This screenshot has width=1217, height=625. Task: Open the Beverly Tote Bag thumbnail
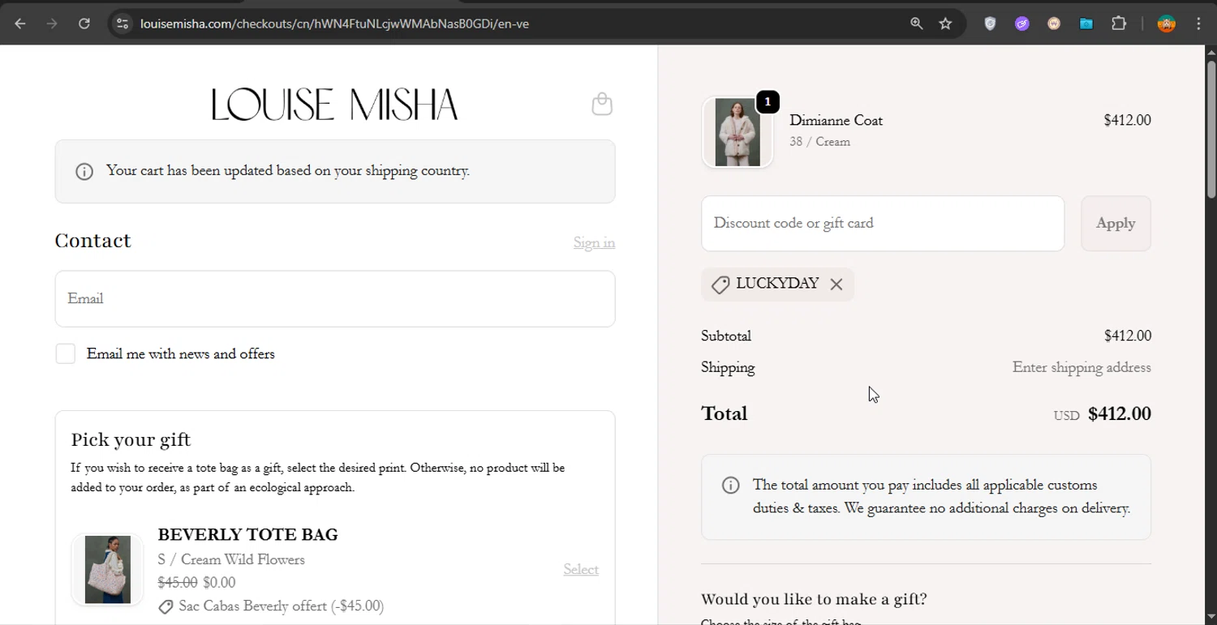coord(108,569)
